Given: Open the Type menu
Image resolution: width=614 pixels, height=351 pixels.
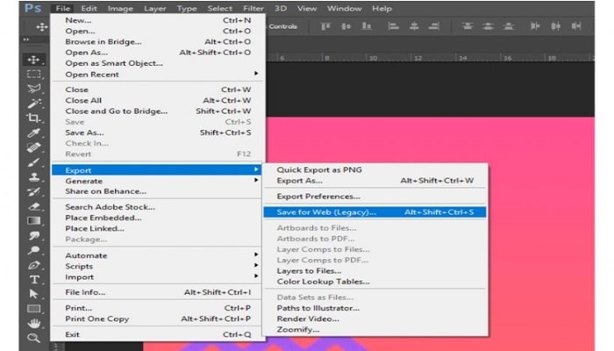Looking at the screenshot, I should click(187, 8).
